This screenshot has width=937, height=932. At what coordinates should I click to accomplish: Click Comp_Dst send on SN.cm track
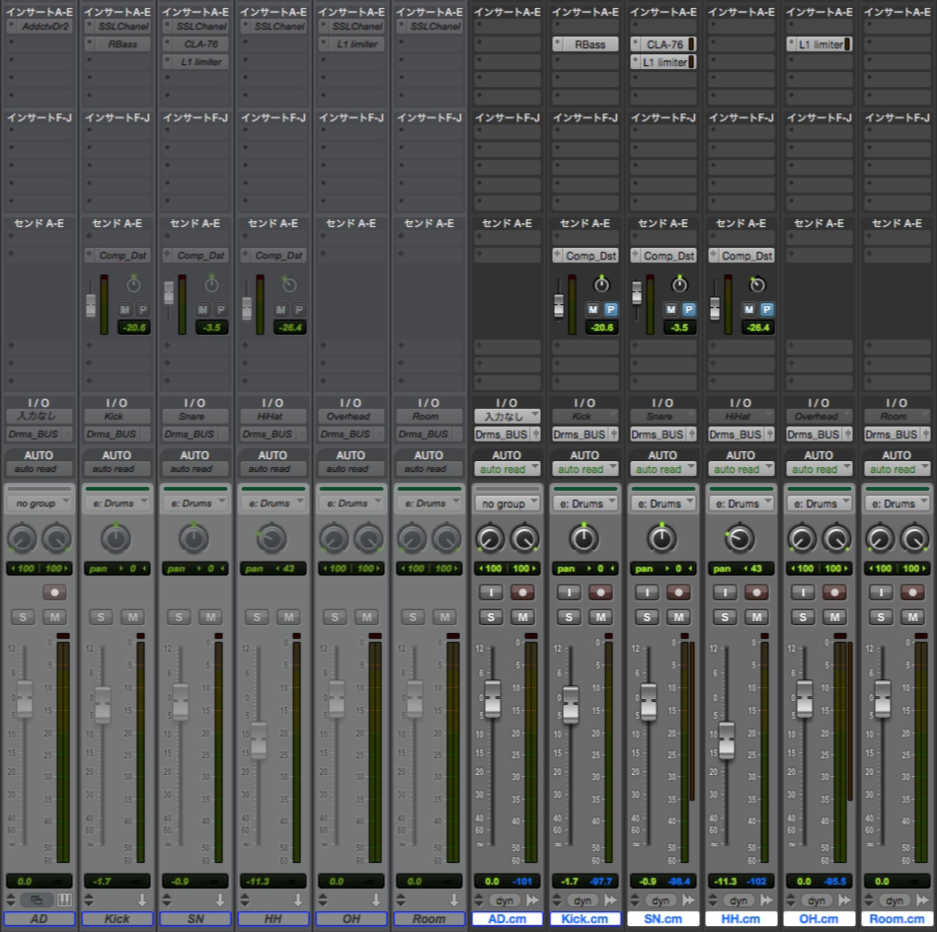coord(664,256)
